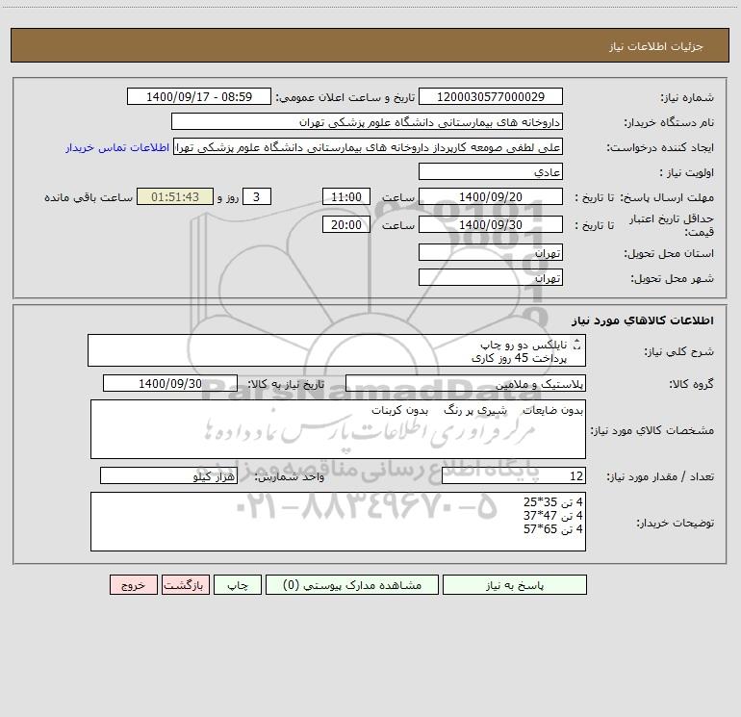Click the شهر محل تحویل field تهران

pos(491,277)
